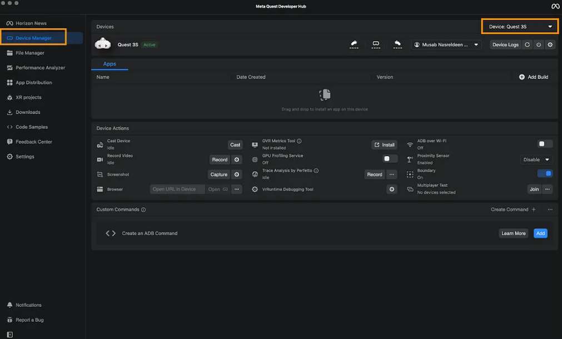This screenshot has height=339, width=562.
Task: Open Record Video settings gear
Action: point(236,159)
